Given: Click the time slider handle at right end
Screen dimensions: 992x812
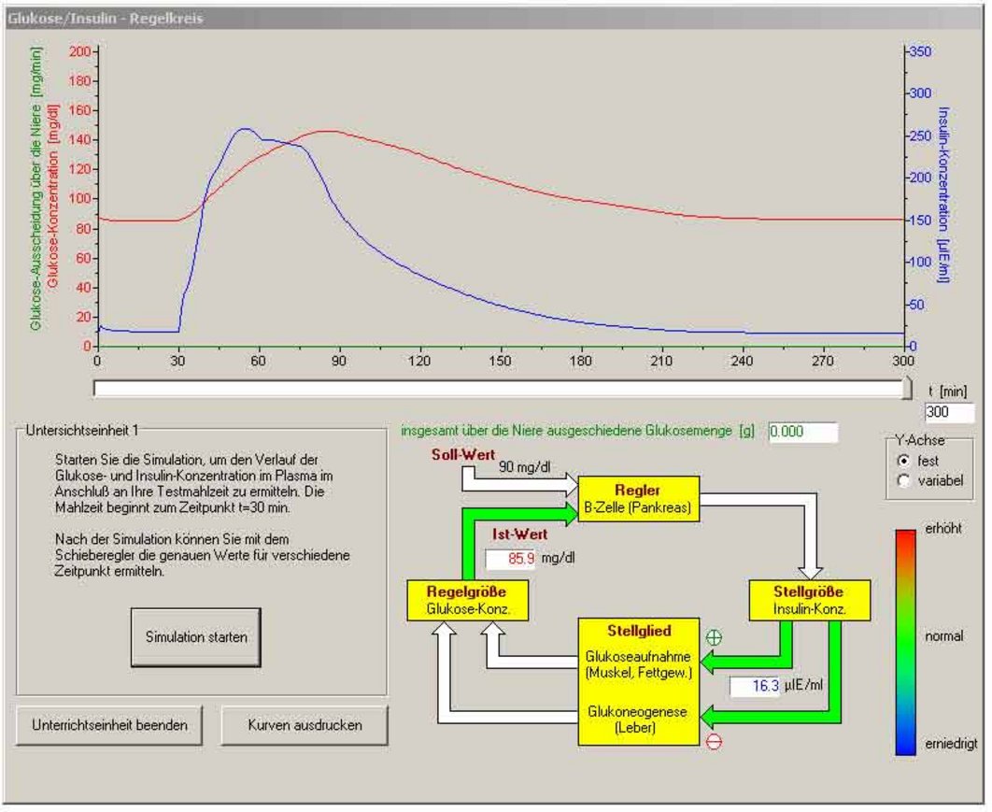Looking at the screenshot, I should (x=908, y=389).
